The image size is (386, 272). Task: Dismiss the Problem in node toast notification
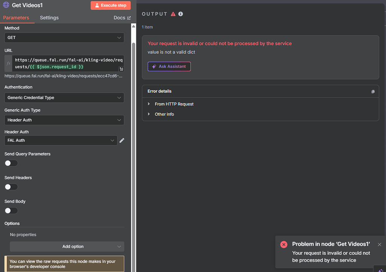[380, 244]
